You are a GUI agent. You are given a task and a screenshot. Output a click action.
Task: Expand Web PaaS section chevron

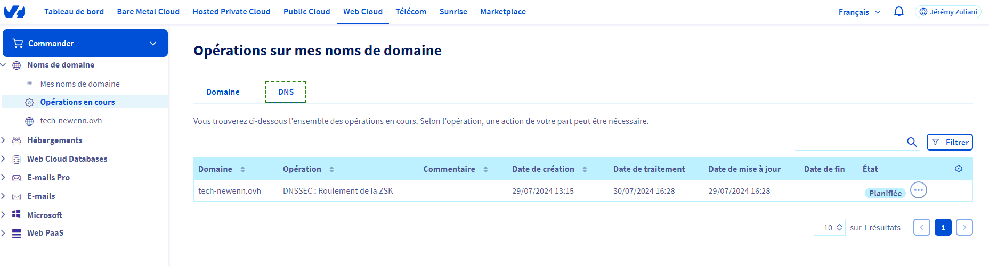3,233
